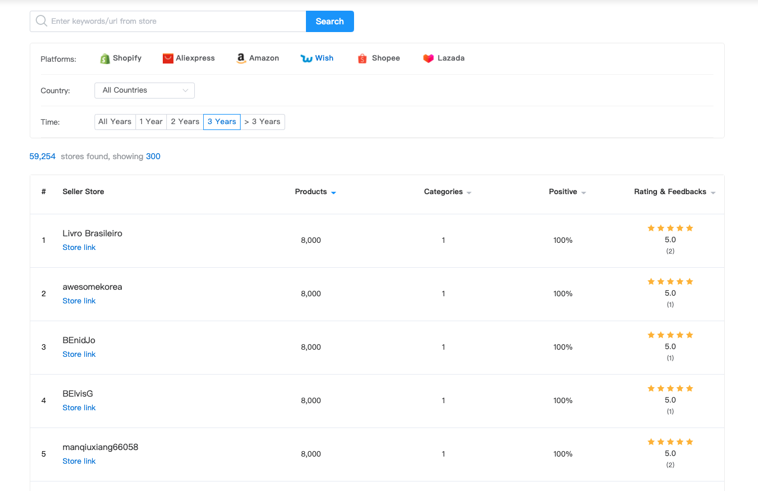Click categories value 1 for BElvisG

click(x=443, y=401)
